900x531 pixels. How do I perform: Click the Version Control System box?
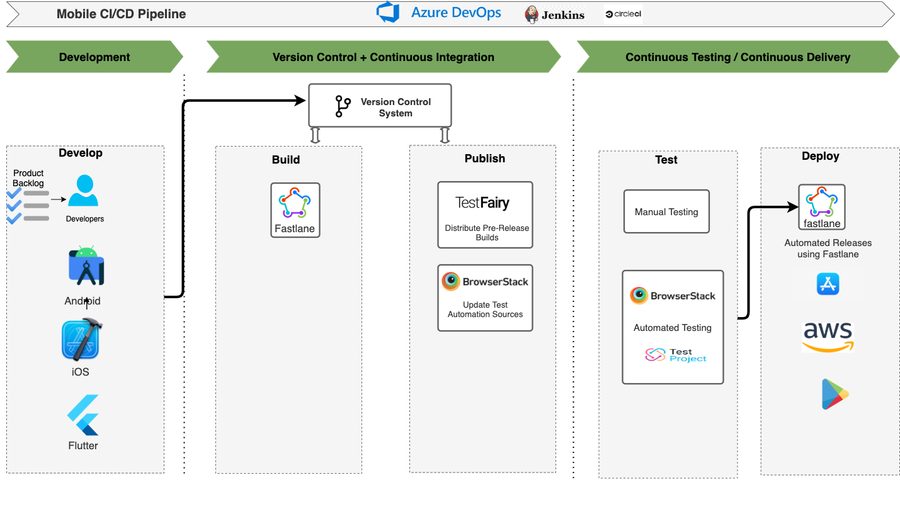tap(380, 105)
